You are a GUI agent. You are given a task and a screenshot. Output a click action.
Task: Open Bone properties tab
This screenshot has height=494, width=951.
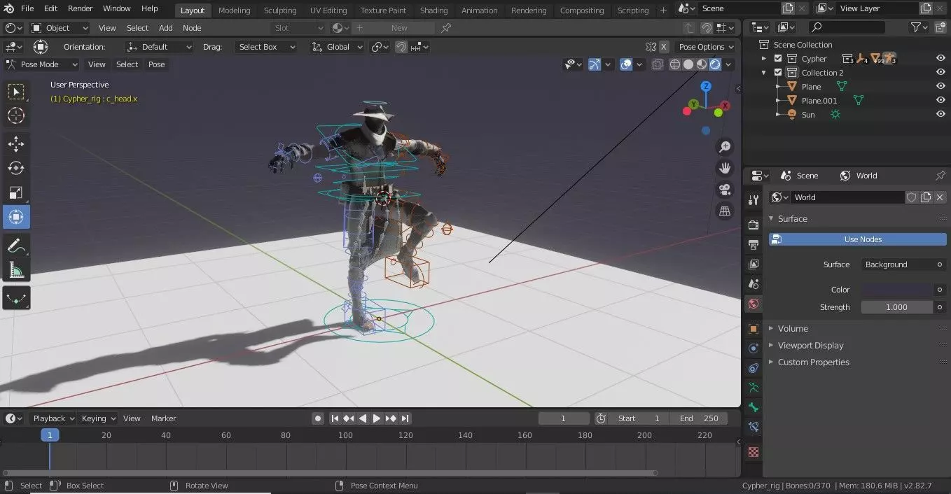click(x=754, y=407)
